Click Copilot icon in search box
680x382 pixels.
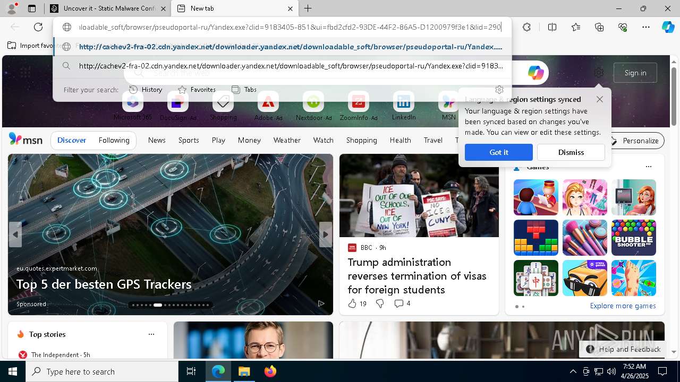[535, 73]
